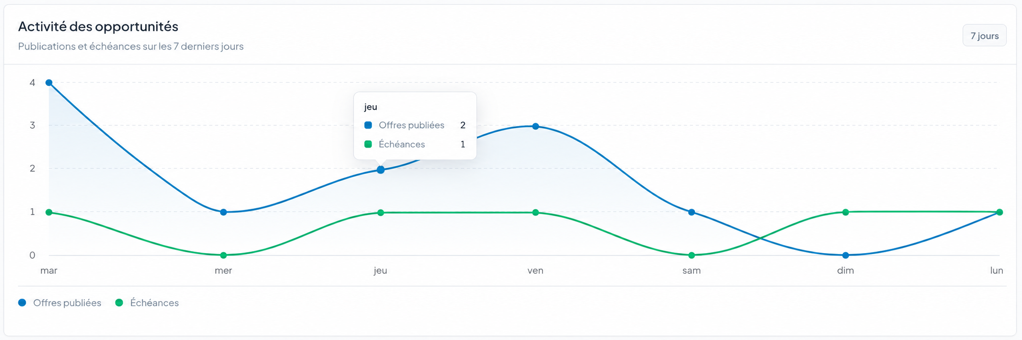Click the blue legend dot for Offres publiées
Screen dimensions: 1022x340
pos(22,303)
